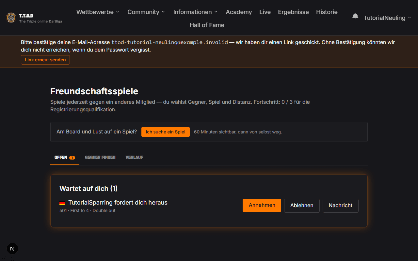
Task: Open the Historie page
Action: point(327,12)
